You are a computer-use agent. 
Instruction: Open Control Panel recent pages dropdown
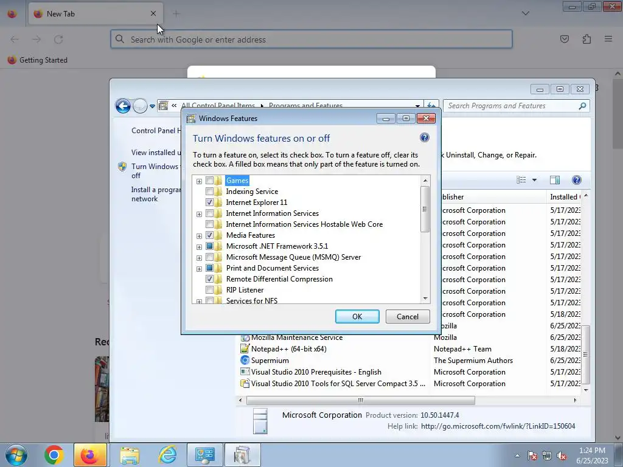152,106
